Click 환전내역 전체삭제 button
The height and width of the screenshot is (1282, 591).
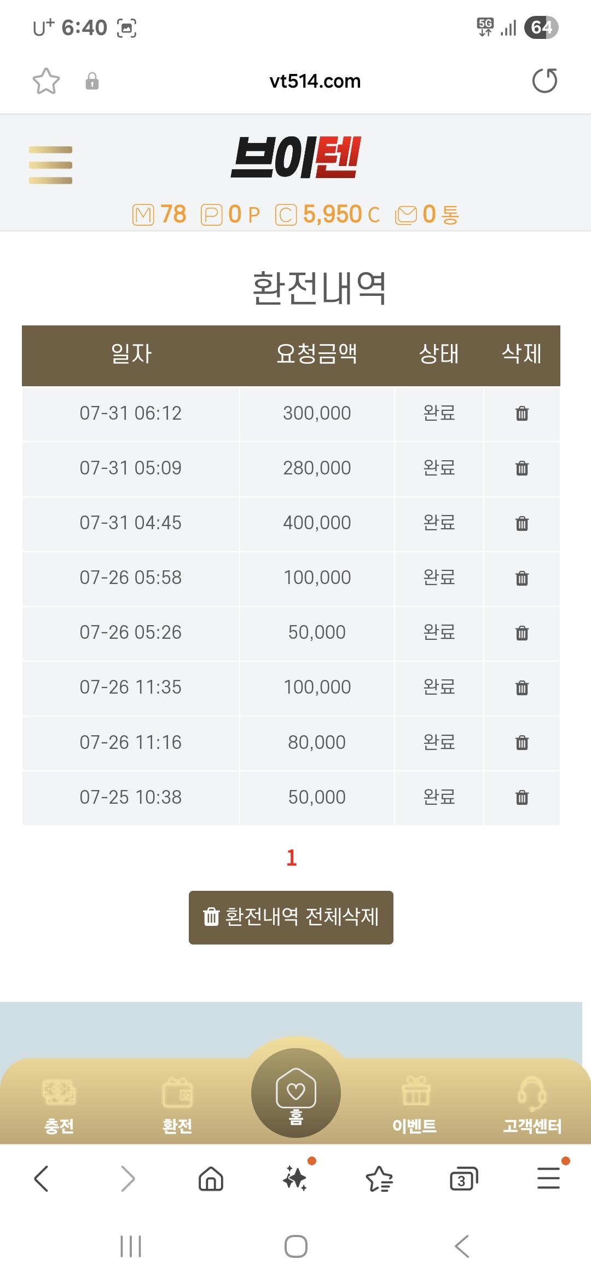291,917
